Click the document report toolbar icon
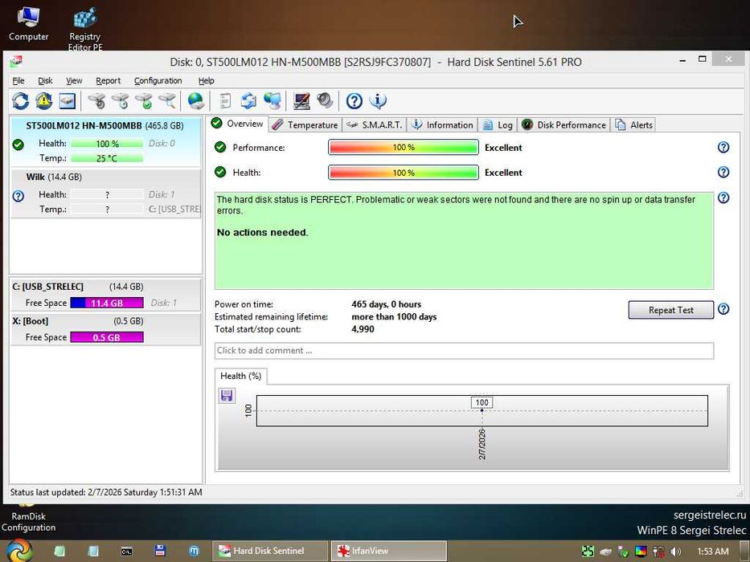 pos(225,101)
